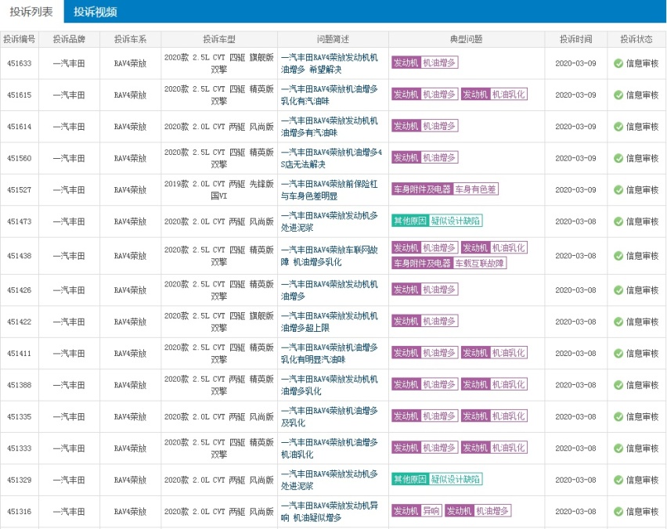Open complaint link about 4S店无法解决
This screenshot has height=529, width=667.
331,158
